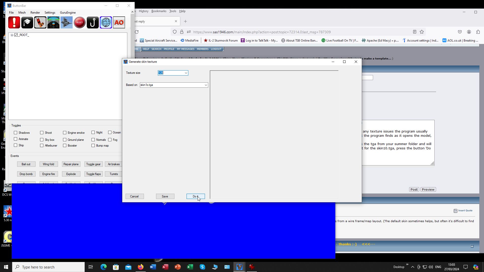This screenshot has width=484, height=272.
Task: Toggle the Sky box checkbox
Action: coord(42,140)
